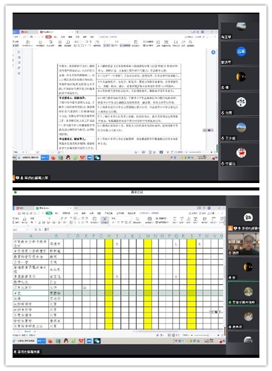Open the font name dropdown in the spreadsheet ribbon
The width and height of the screenshot is (272, 371).
(x=40, y=219)
